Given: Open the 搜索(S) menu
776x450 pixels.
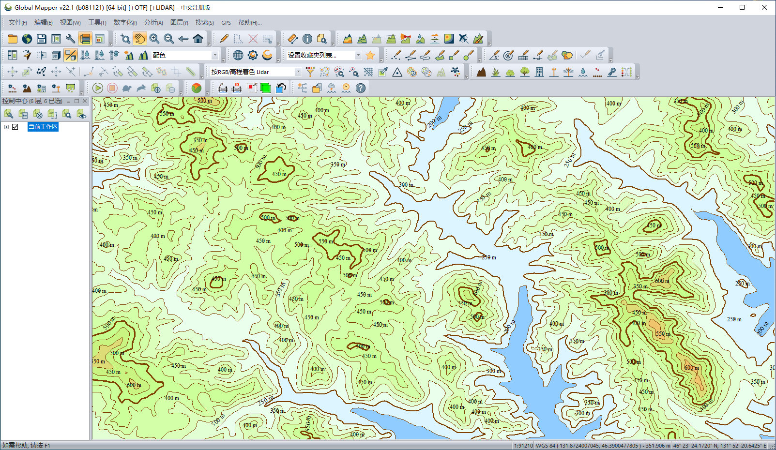Looking at the screenshot, I should point(205,23).
